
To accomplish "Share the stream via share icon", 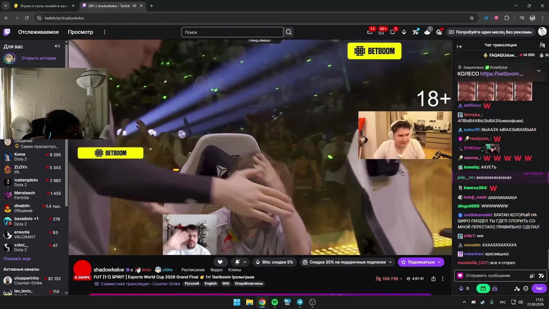I will pos(433,279).
